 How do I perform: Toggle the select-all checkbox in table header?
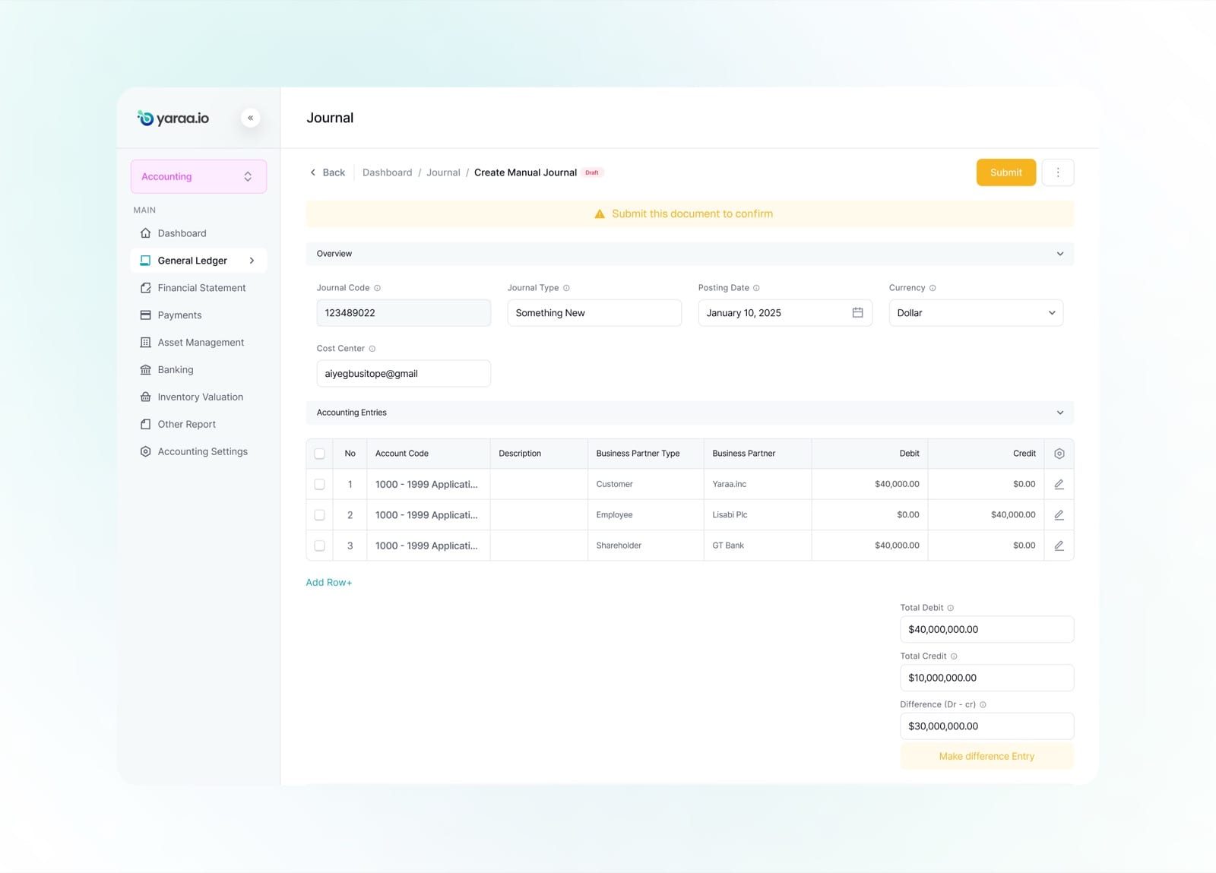tap(320, 454)
